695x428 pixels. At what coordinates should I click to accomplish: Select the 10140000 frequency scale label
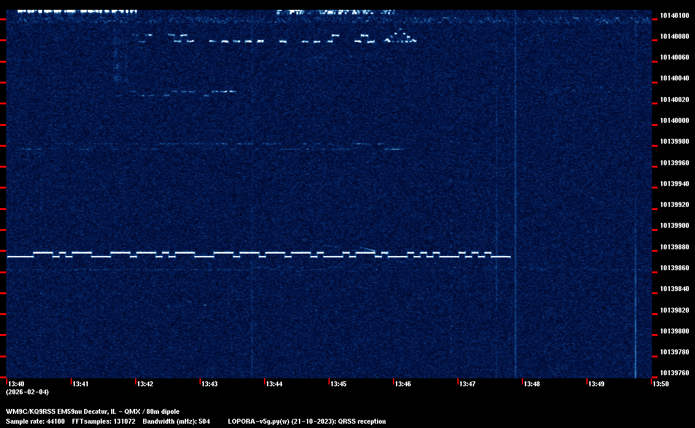click(674, 121)
